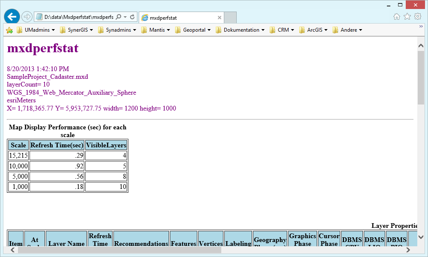428x257 pixels.
Task: Open the Favorites star panel
Action: pos(407,16)
